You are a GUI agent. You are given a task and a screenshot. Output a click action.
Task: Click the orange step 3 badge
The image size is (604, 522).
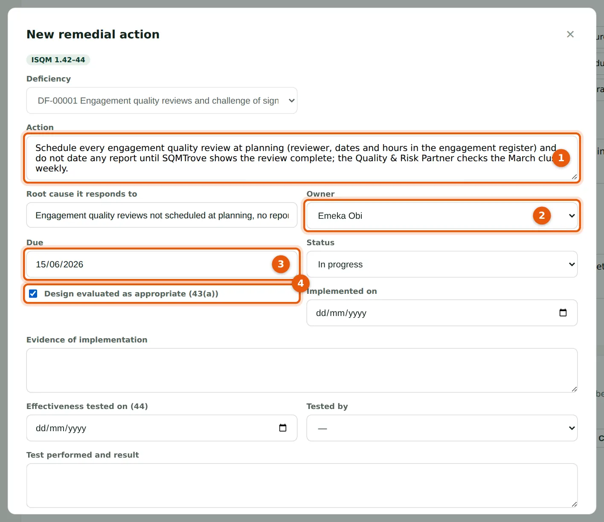[281, 264]
